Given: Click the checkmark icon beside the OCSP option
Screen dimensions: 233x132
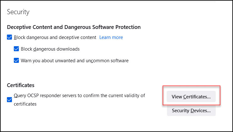Looking at the screenshot, I should [x=9, y=100].
